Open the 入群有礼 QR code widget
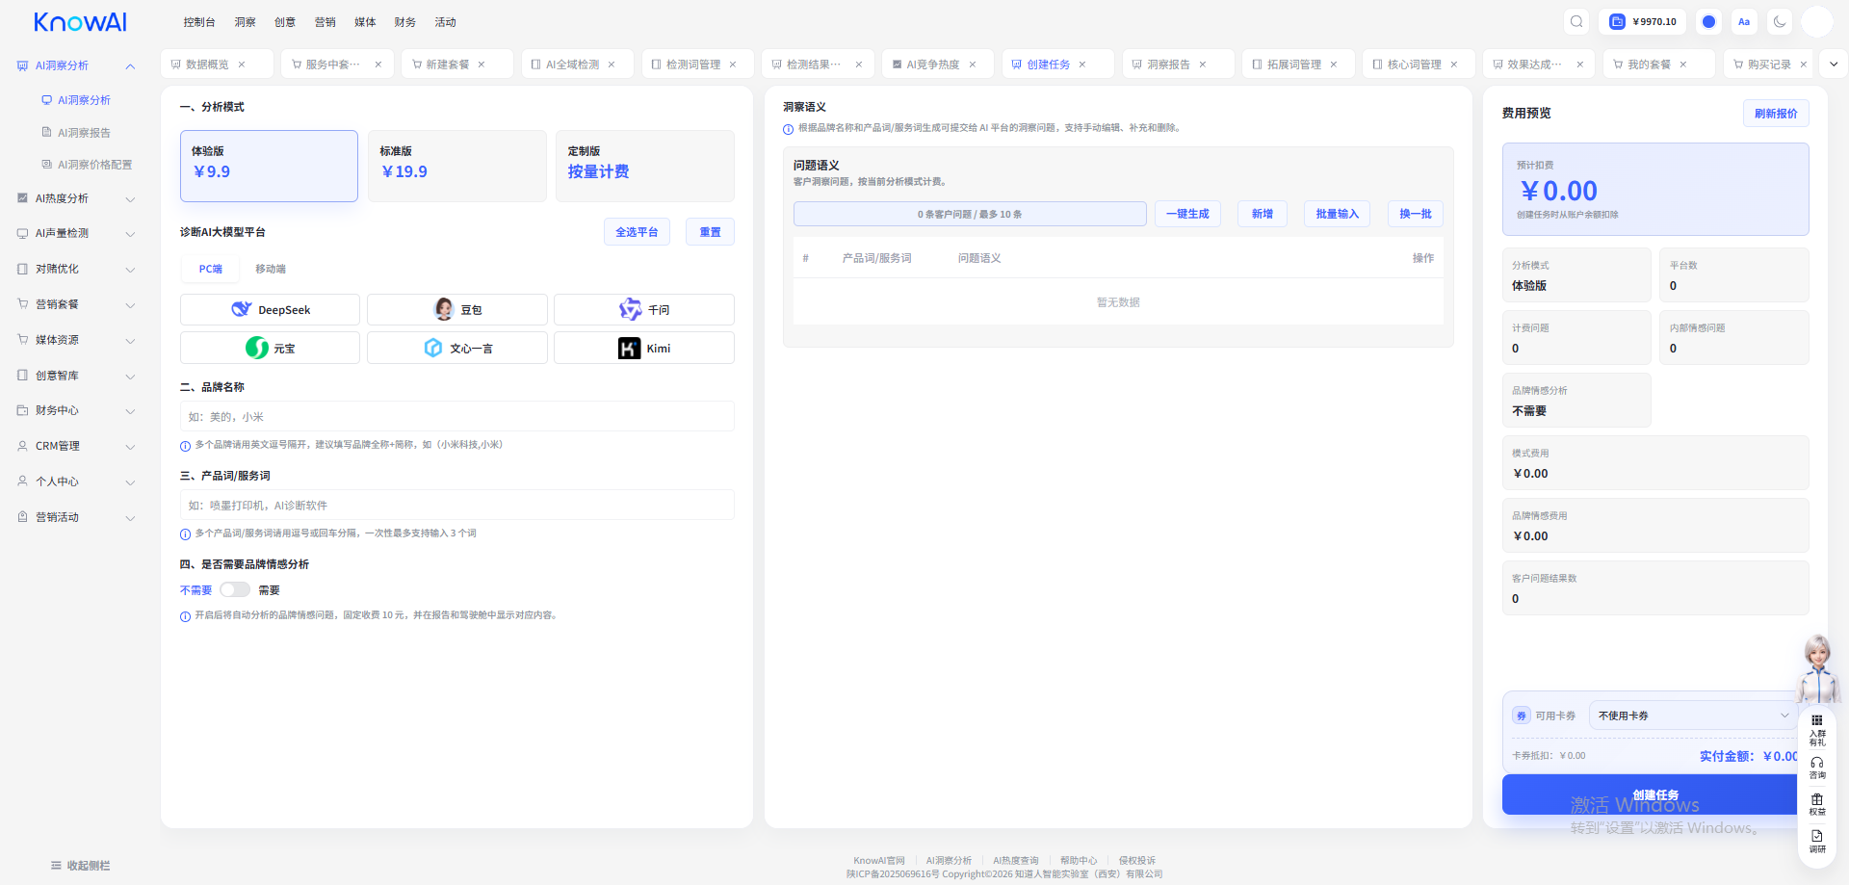1849x885 pixels. pyautogui.click(x=1817, y=730)
